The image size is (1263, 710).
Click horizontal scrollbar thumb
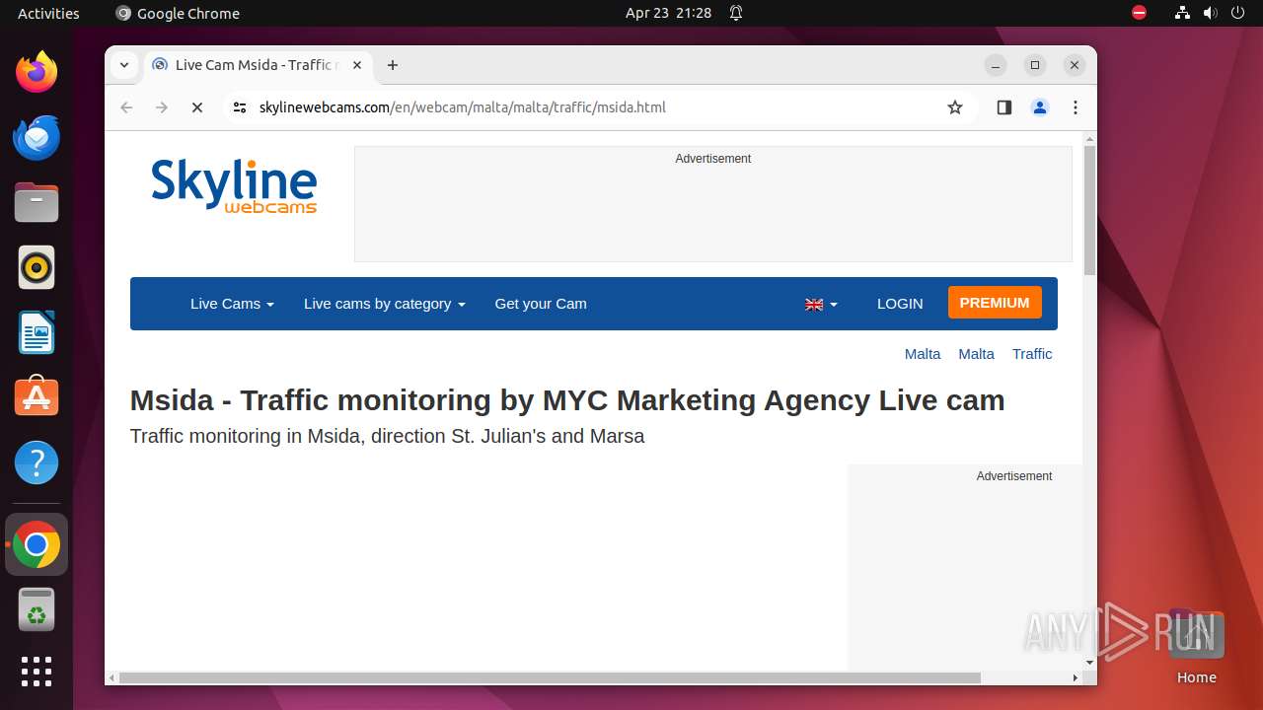click(x=550, y=677)
